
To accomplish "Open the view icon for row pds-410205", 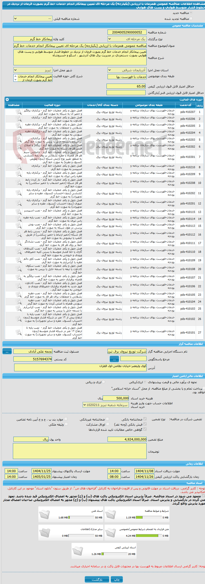I will (18, 126).
